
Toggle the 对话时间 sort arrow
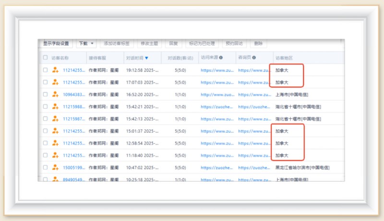coord(146,58)
